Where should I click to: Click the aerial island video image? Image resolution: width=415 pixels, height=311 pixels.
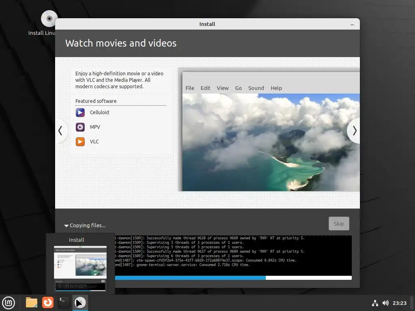coord(271,142)
